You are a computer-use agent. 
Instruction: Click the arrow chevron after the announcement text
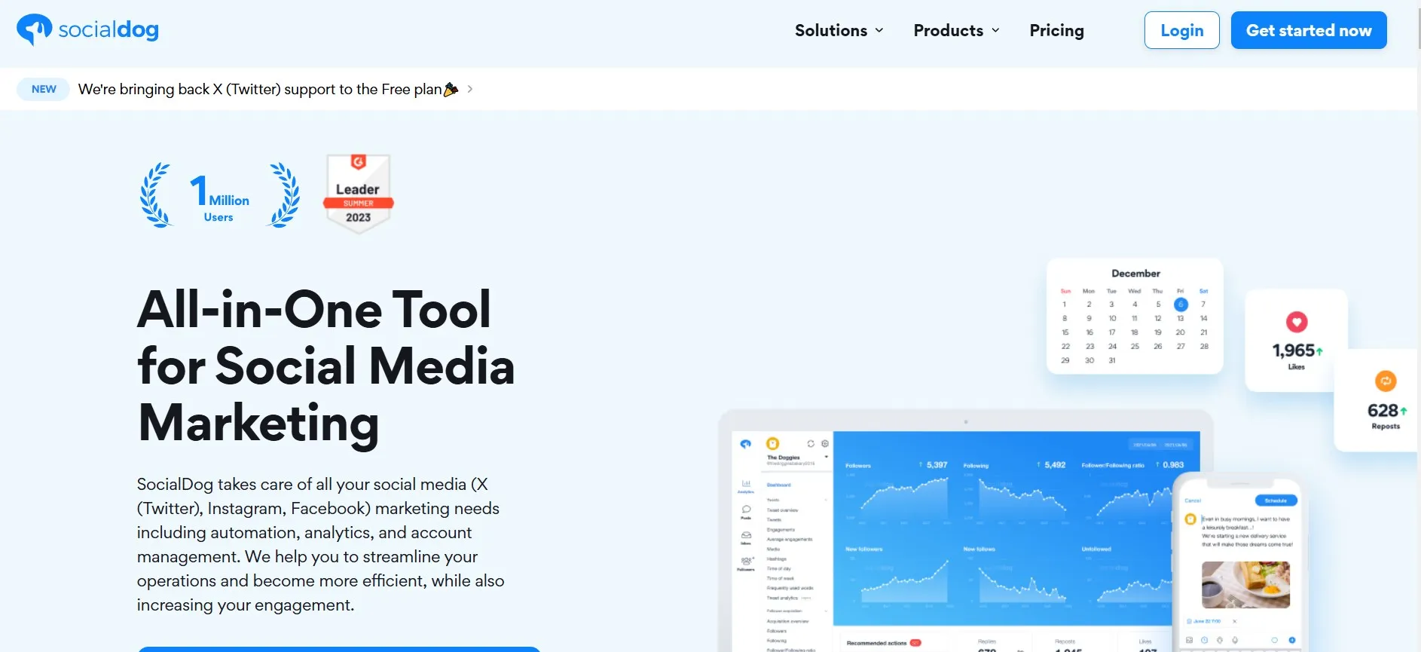[x=470, y=89]
